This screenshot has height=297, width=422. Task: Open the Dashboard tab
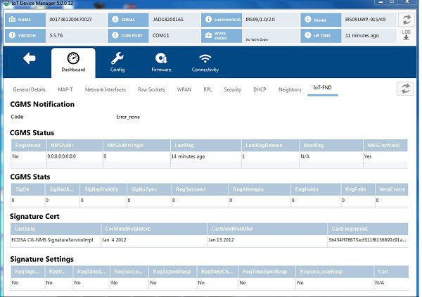coord(73,63)
